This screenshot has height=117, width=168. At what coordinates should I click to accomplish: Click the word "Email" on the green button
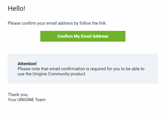coord(86,36)
